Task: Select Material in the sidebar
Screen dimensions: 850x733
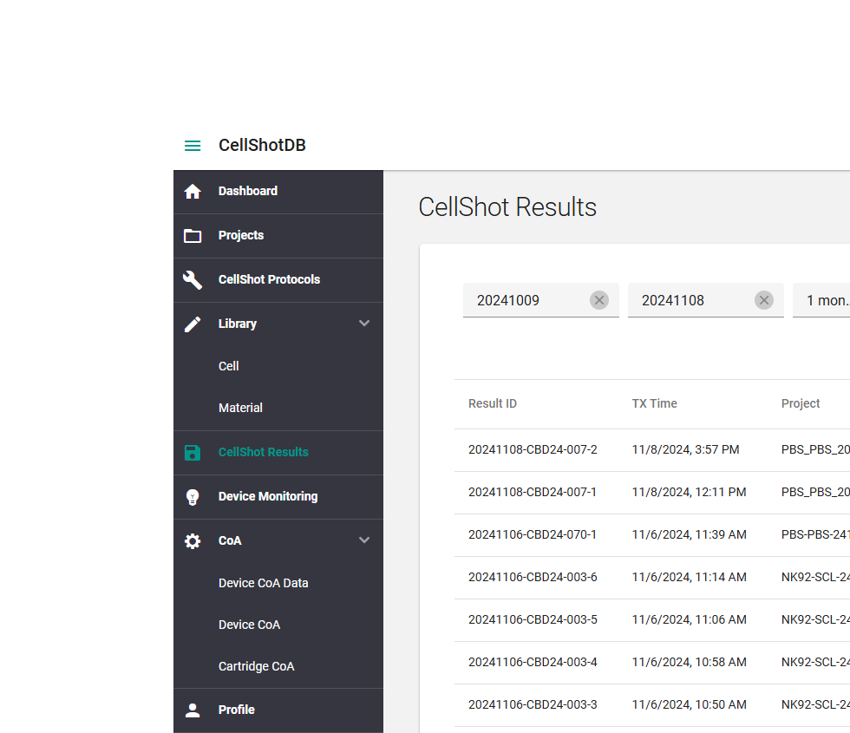Action: (x=240, y=408)
